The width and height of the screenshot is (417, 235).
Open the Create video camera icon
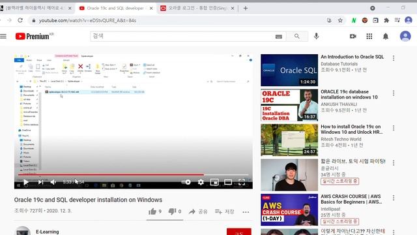(353, 37)
